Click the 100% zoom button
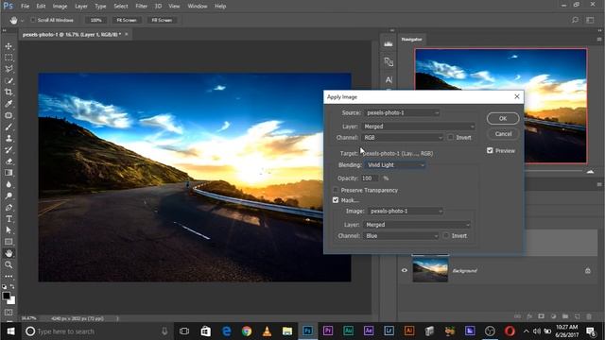Screen dimensions: 605x340 tap(95, 20)
